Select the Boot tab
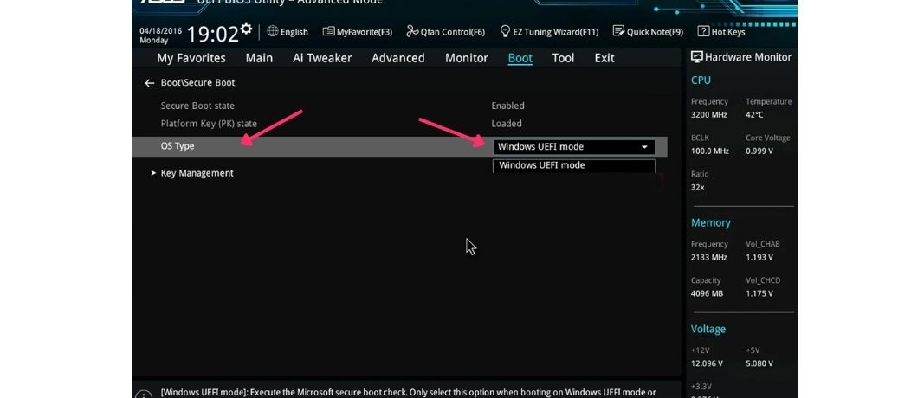 coord(520,58)
